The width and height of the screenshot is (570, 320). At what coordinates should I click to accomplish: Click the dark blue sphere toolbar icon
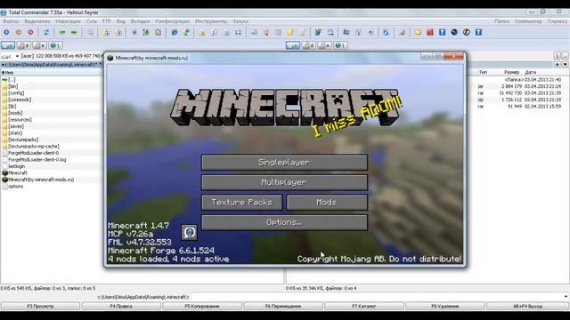tap(454, 32)
